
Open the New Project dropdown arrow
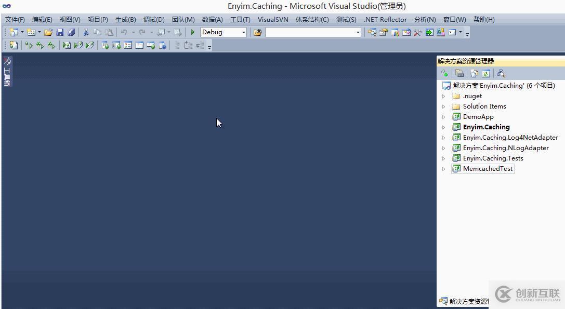[22, 32]
